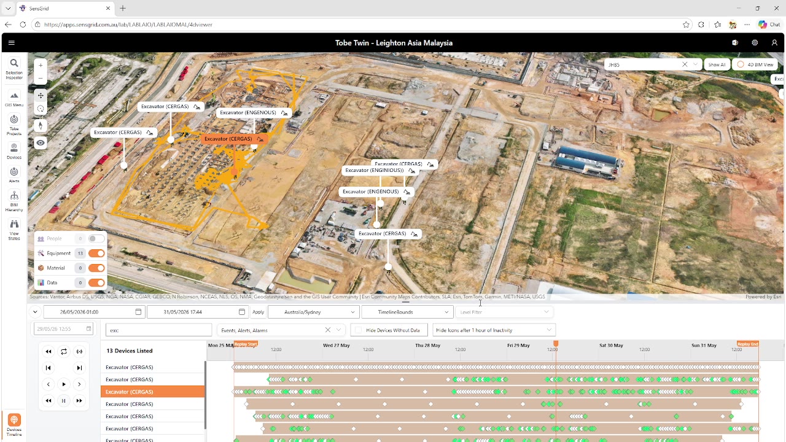Image resolution: width=786 pixels, height=442 pixels.
Task: Collapse the timeline panel with the chevron
Action: click(x=35, y=312)
